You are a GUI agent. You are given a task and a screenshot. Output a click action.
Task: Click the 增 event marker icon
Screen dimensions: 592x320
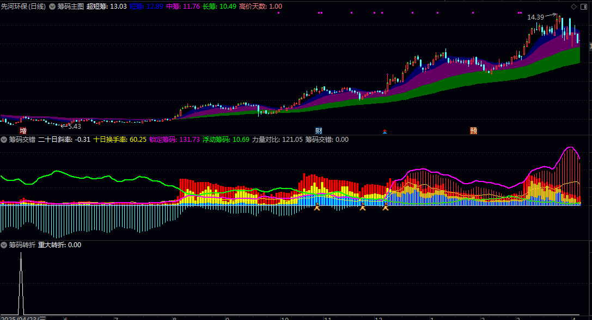click(23, 130)
